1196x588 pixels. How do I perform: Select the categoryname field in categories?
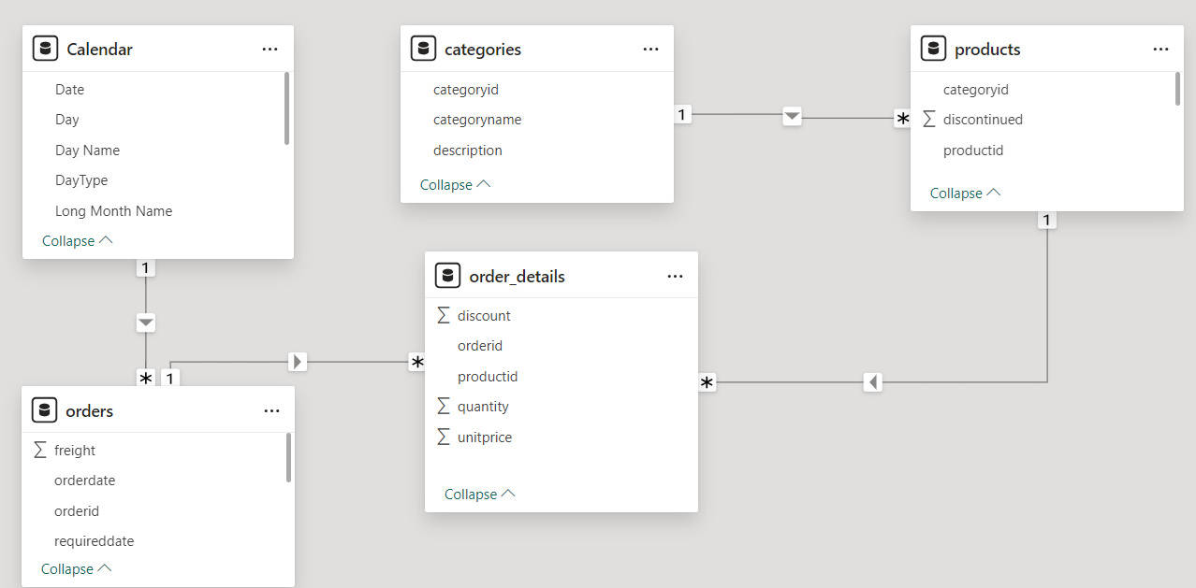[x=477, y=120]
